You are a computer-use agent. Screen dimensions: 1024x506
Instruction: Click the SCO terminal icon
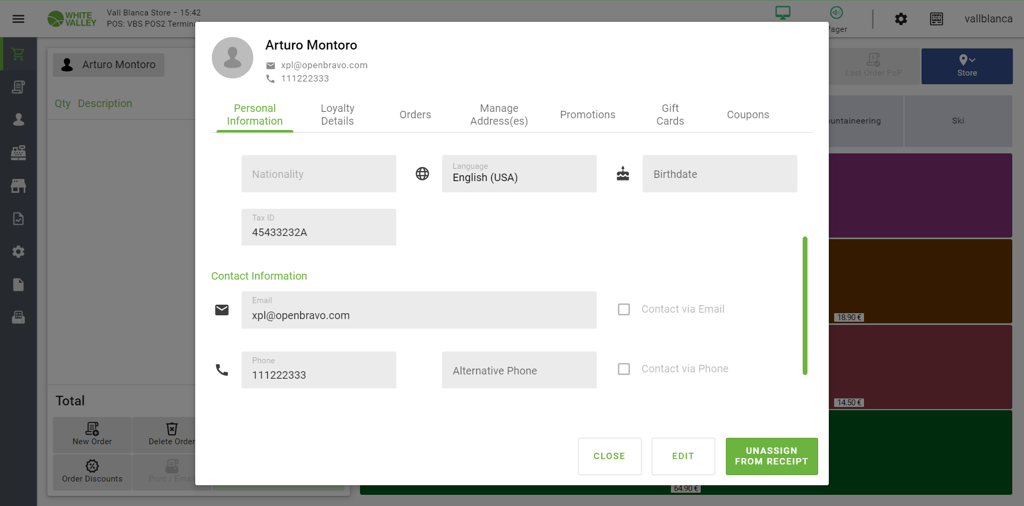[936, 19]
